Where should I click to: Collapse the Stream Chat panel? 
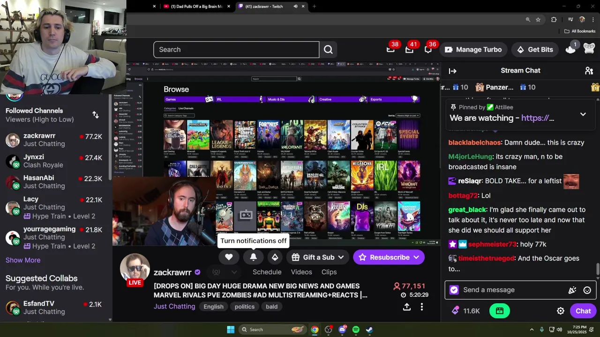point(452,71)
